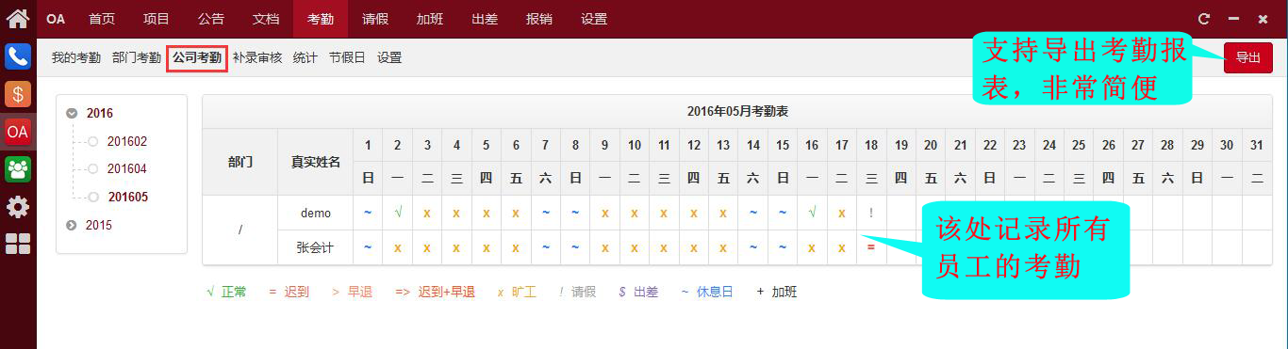
Task: Open the orange dollar finance icon
Action: pyautogui.click(x=18, y=94)
